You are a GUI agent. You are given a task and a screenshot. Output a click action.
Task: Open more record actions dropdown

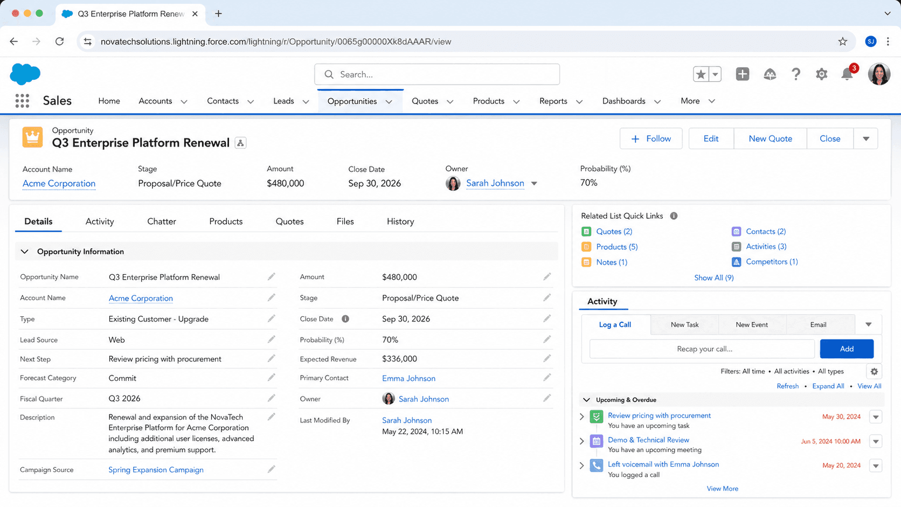pyautogui.click(x=866, y=139)
